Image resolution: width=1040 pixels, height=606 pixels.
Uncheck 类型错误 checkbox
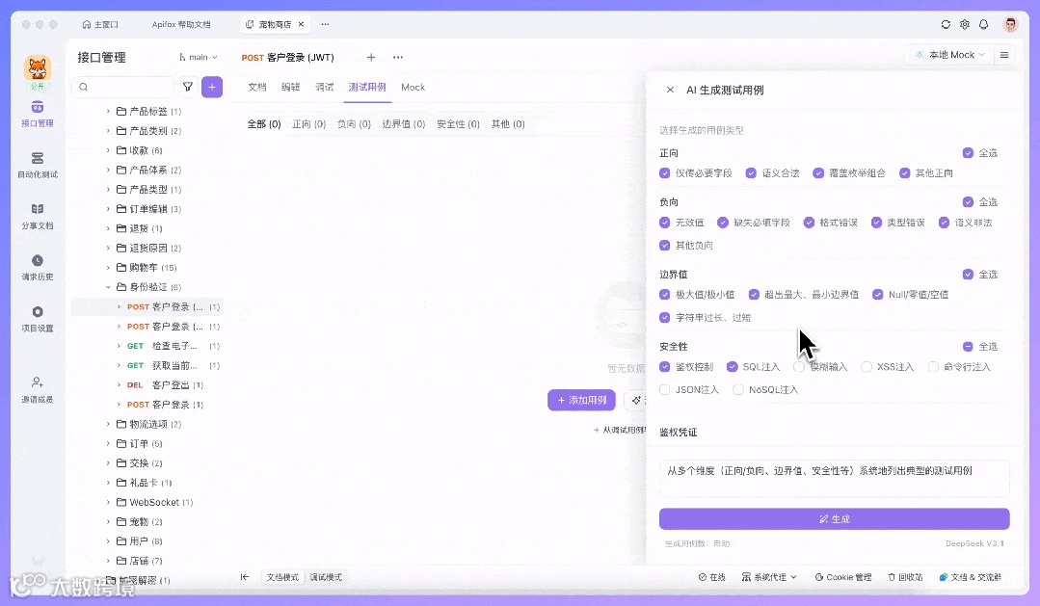pyautogui.click(x=876, y=223)
